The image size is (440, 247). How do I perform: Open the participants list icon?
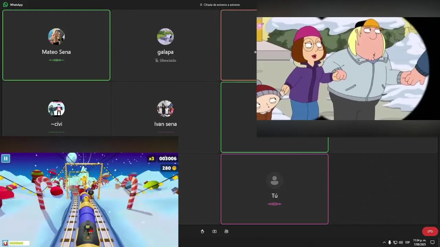coord(226,232)
